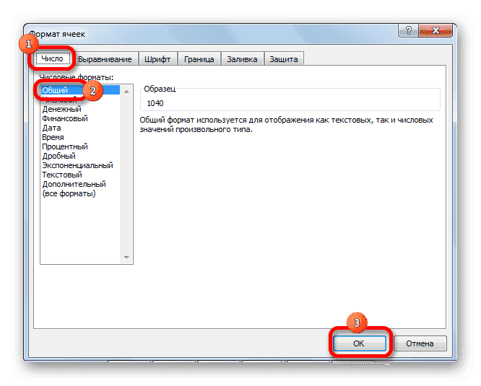Choose the Финансовый format
This screenshot has height=386, width=481.
[80, 118]
